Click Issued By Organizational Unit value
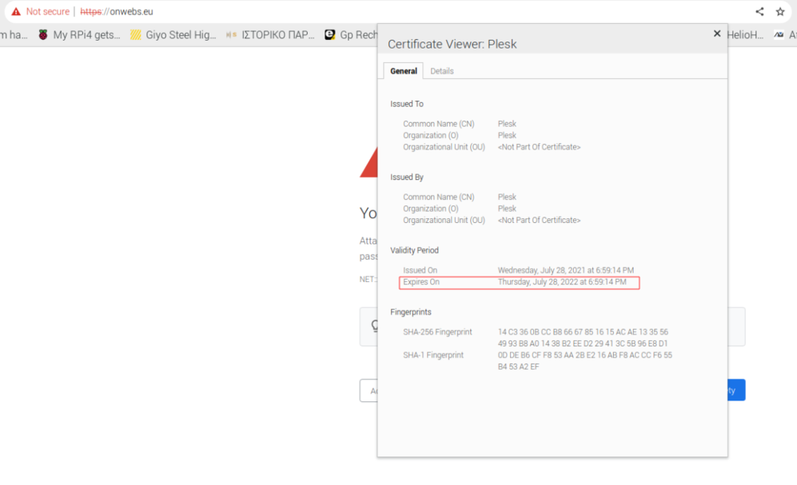 click(539, 220)
